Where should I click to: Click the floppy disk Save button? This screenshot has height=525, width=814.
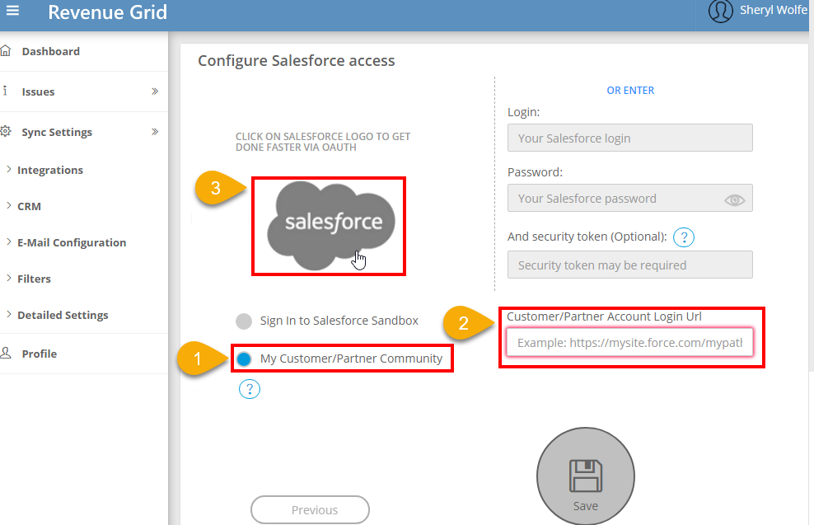[x=586, y=476]
